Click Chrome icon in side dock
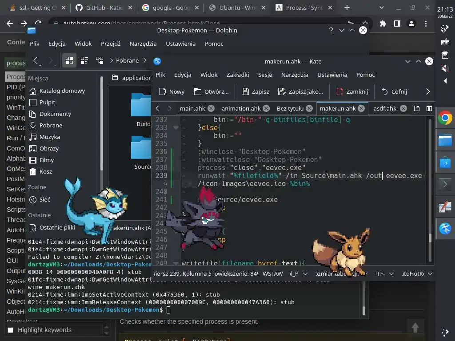This screenshot has height=341, width=455. coord(445,118)
